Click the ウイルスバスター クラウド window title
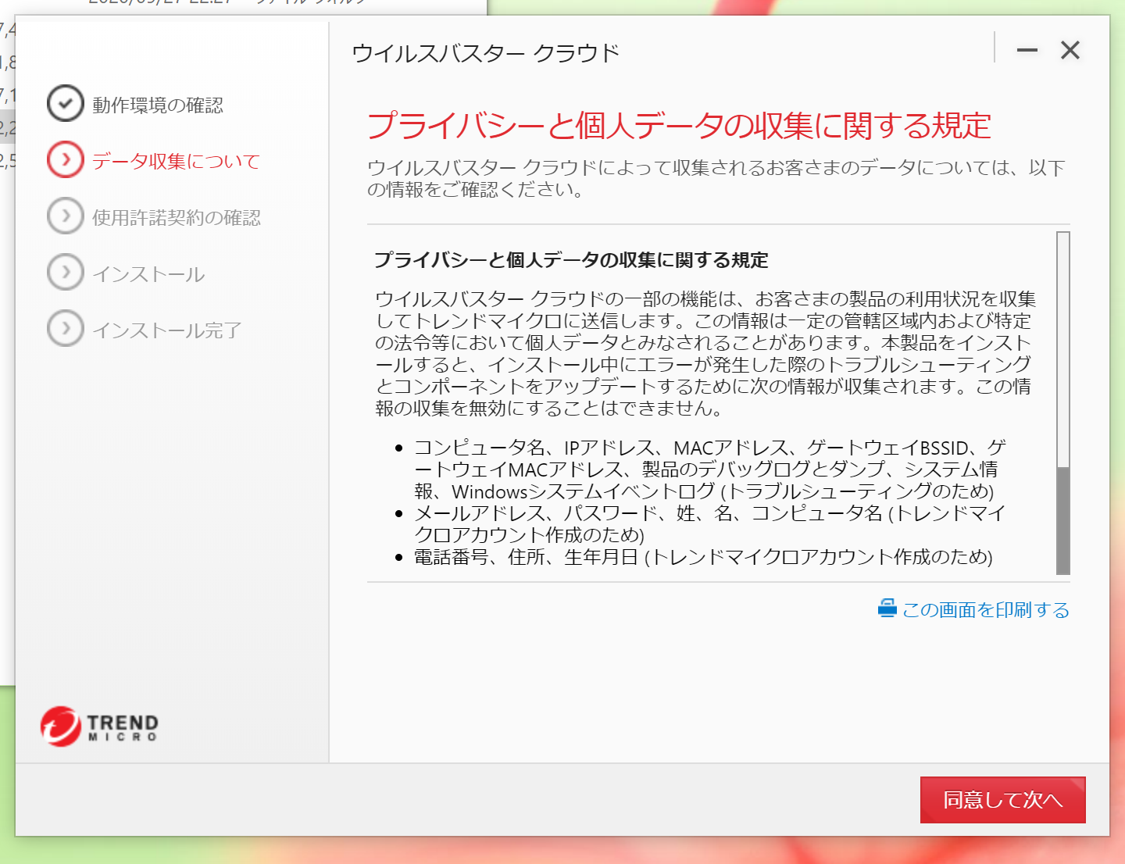 [x=486, y=53]
